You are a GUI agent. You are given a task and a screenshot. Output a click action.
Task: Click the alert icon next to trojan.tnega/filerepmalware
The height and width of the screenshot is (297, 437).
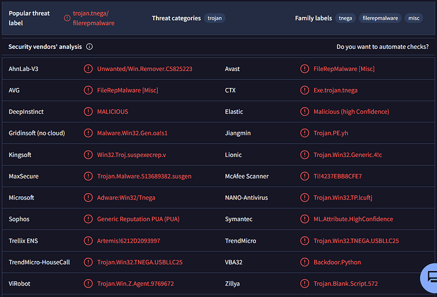(68, 18)
